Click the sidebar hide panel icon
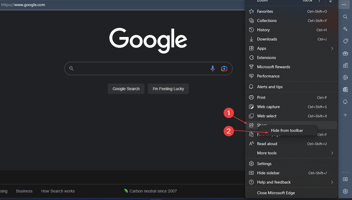This screenshot has width=352, height=200. point(345,179)
